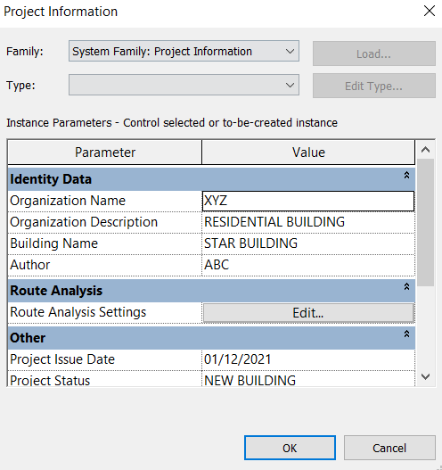The image size is (442, 470).
Task: Click the scrollbar up arrow
Action: coord(425,149)
